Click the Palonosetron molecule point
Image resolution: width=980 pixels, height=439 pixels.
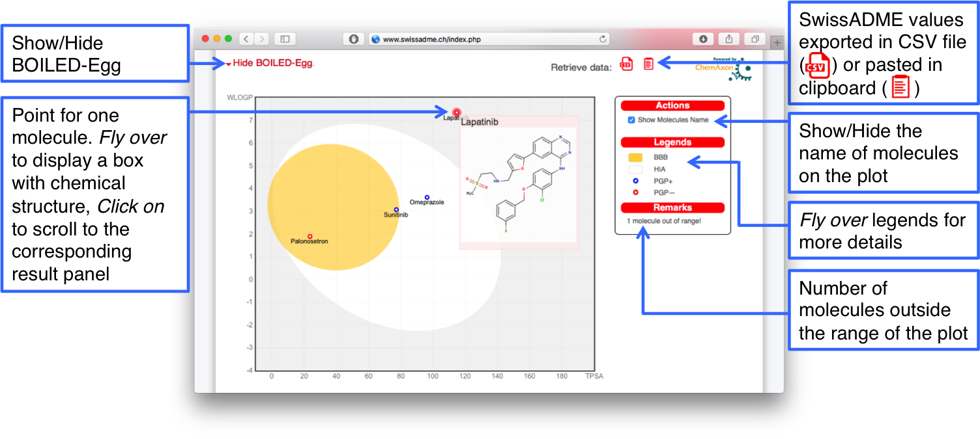tap(310, 236)
